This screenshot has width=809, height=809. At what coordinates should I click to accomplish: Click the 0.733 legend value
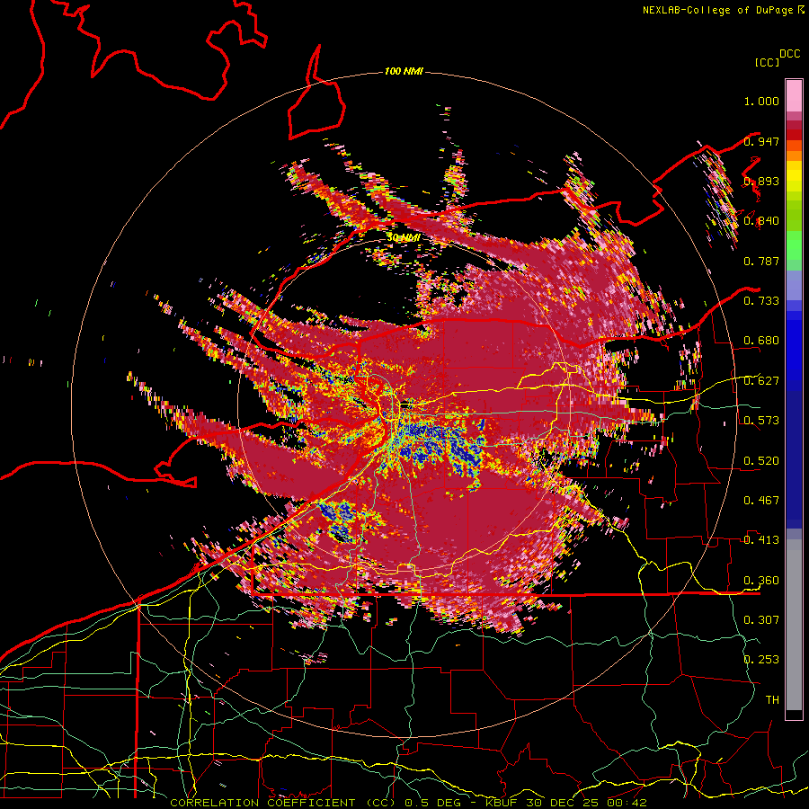click(761, 301)
